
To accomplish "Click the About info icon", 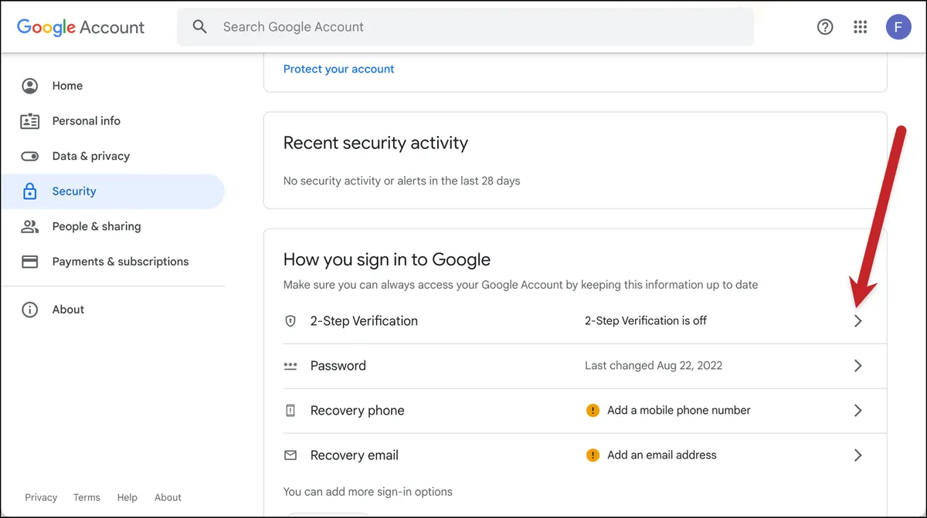I will (30, 310).
